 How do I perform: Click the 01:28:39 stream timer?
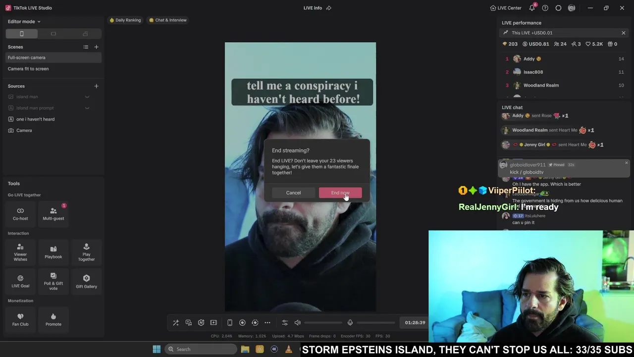point(415,323)
